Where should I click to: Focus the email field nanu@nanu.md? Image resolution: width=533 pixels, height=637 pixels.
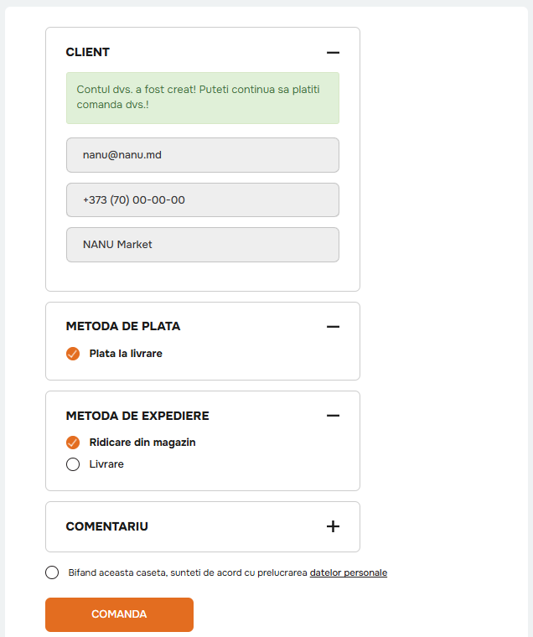[x=203, y=155]
